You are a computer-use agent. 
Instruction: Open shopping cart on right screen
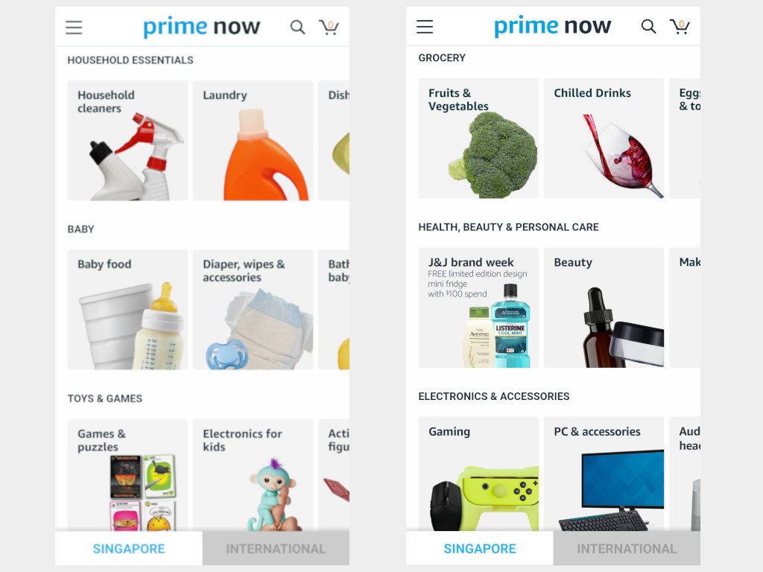(680, 26)
